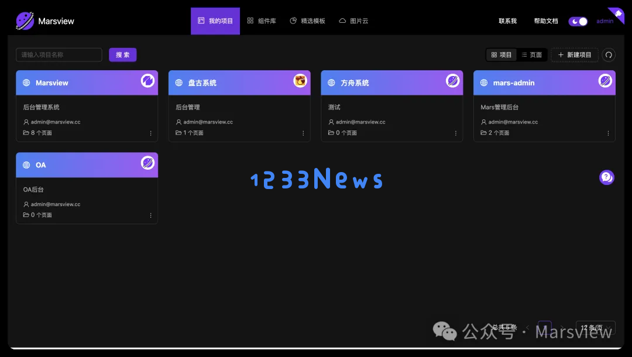Image resolution: width=632 pixels, height=357 pixels.
Task: Open the admin user menu
Action: [604, 21]
